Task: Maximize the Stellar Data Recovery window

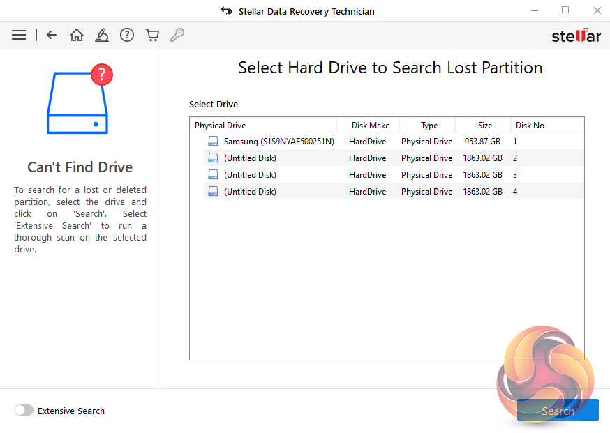Action: point(565,10)
